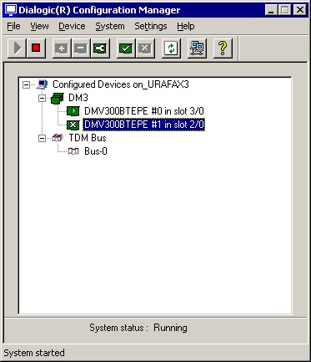The image size is (311, 362).
Task: Click the network computers toolbar icon
Action: (x=197, y=48)
